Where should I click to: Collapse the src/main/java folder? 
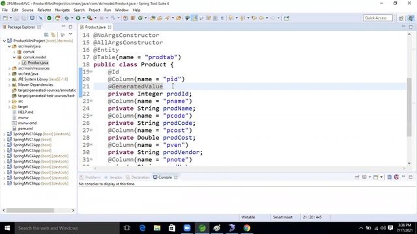click(9, 46)
